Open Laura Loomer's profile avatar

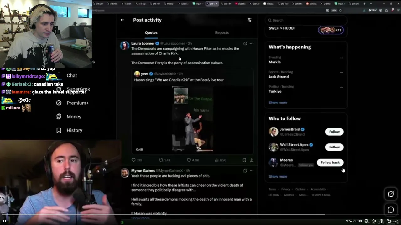click(125, 45)
